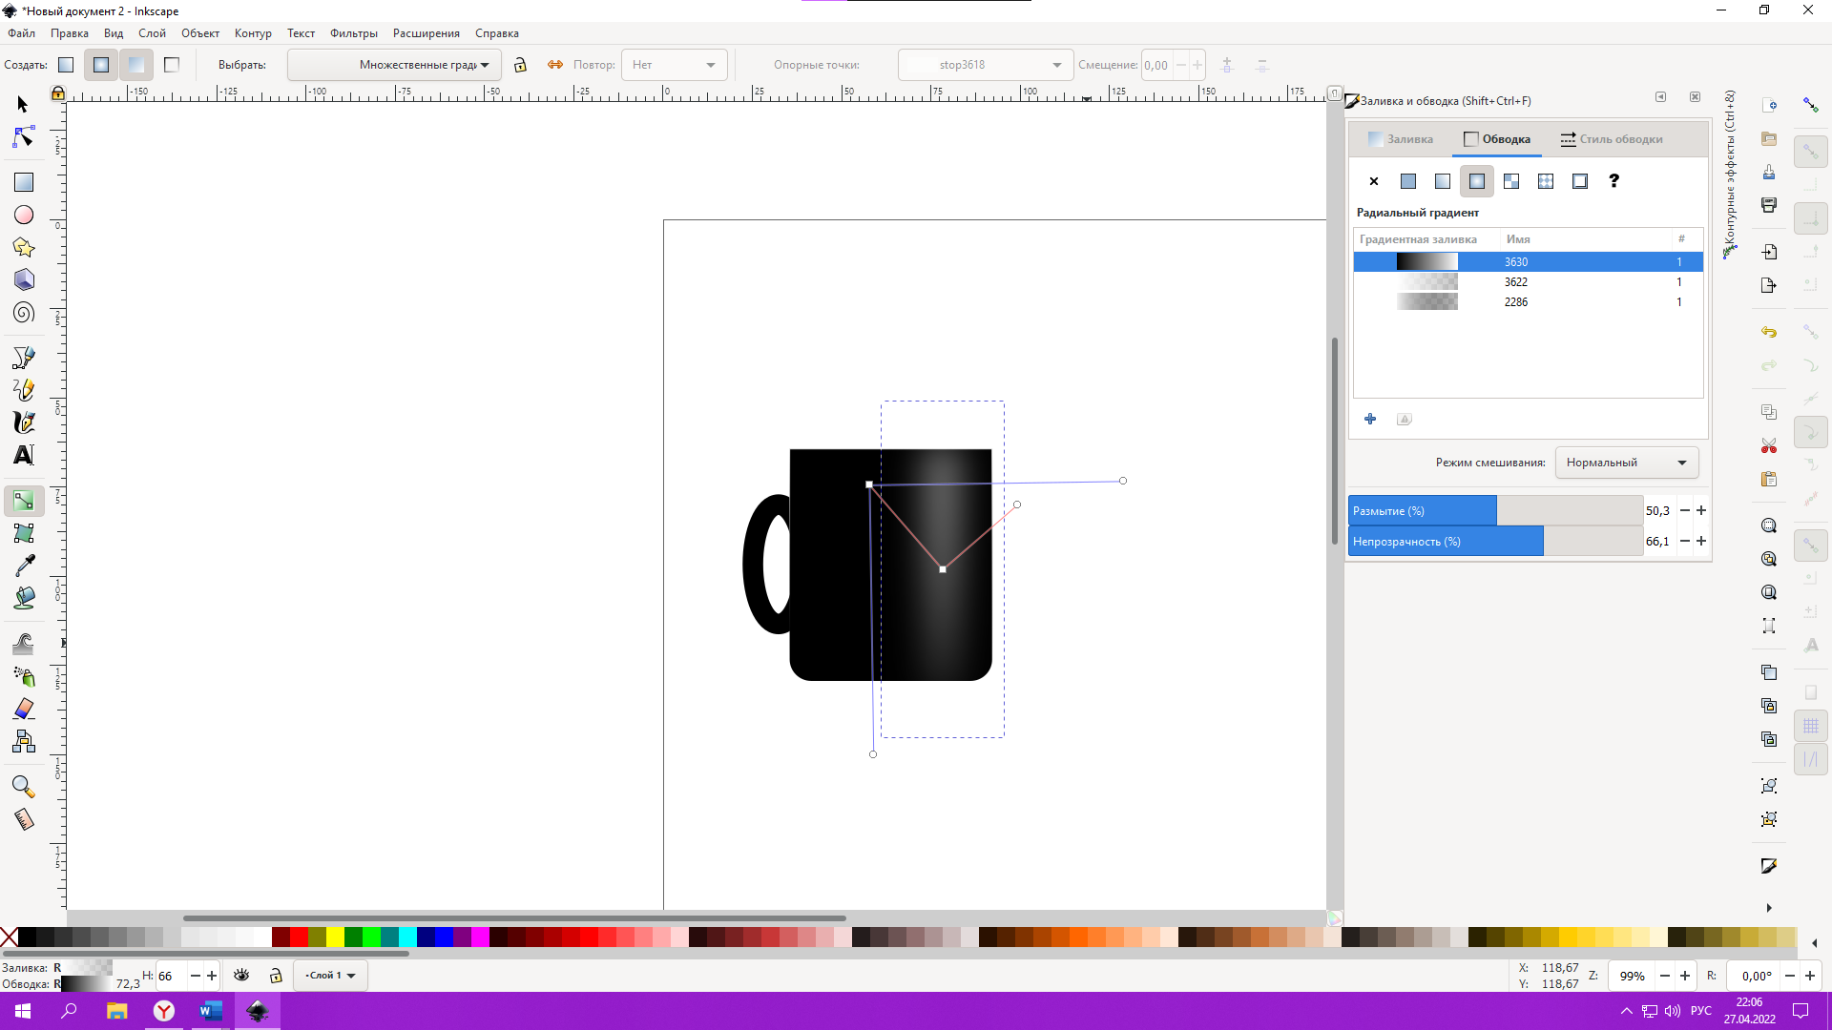Apply new gradient to stroke
Viewport: 1832px width, 1030px height.
pos(172,65)
